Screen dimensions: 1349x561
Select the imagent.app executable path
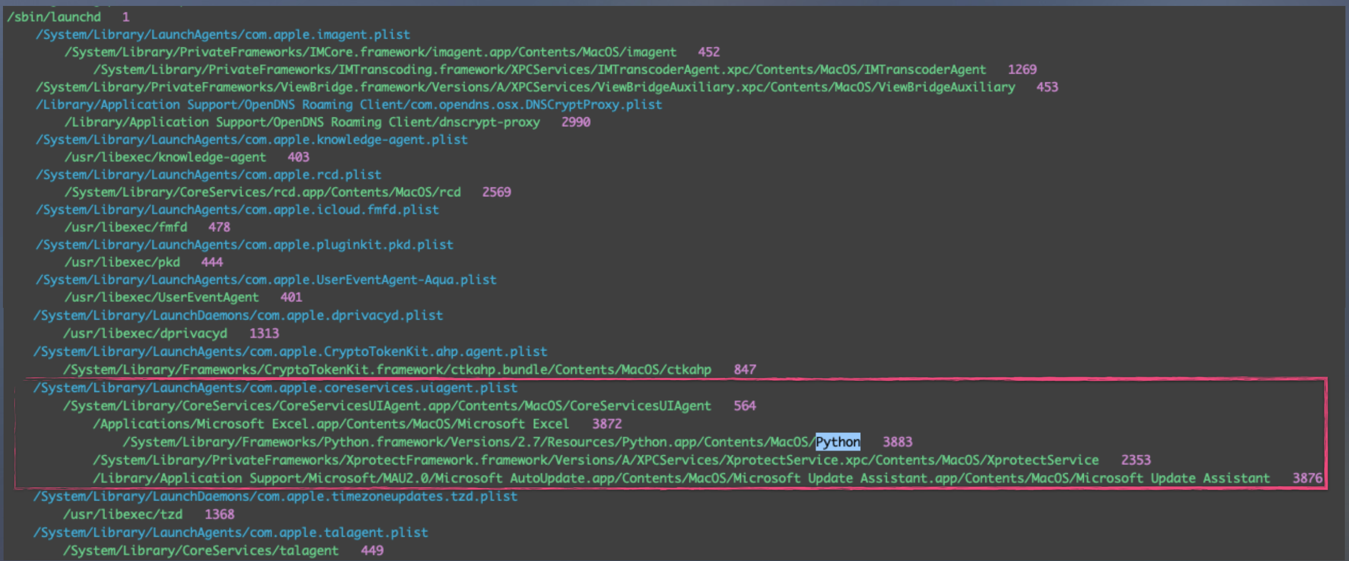[371, 52]
